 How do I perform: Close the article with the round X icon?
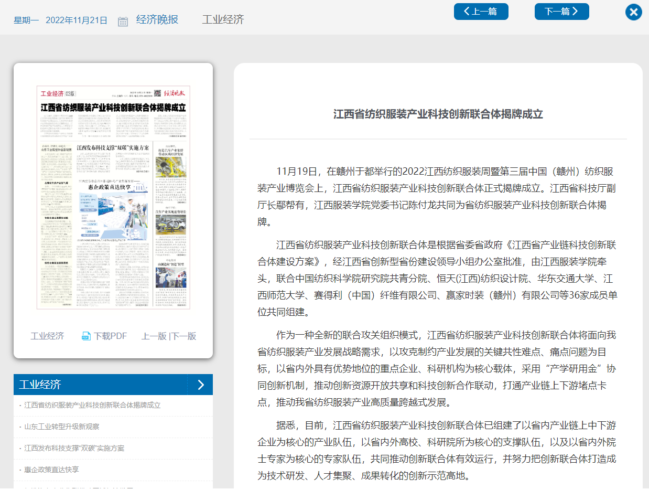pyautogui.click(x=633, y=12)
